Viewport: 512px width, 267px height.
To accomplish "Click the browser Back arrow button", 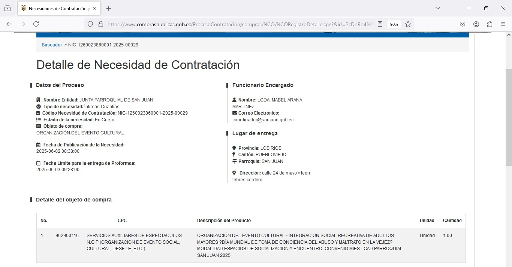I will [x=9, y=24].
